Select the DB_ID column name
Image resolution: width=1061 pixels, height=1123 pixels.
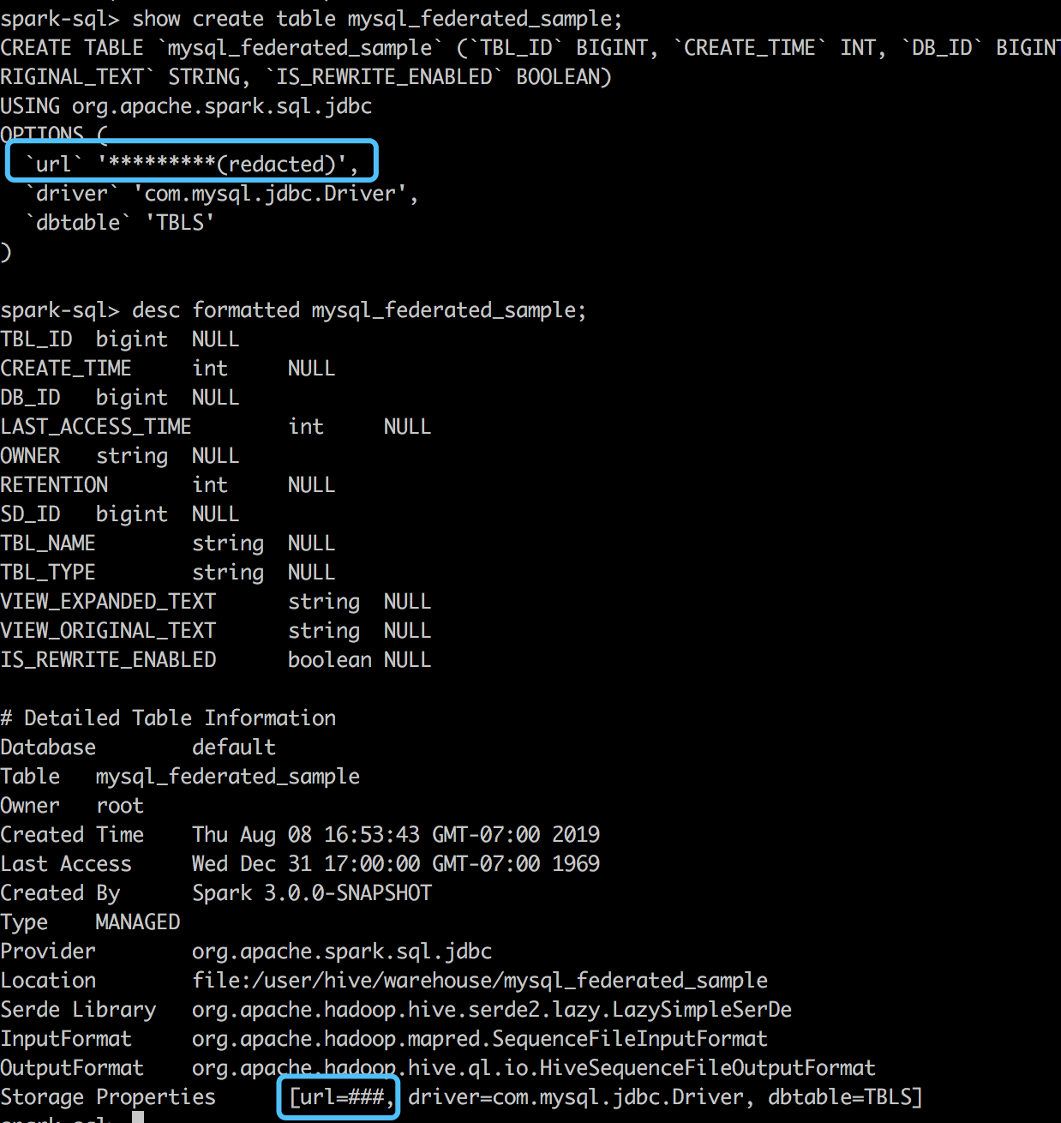click(x=31, y=398)
